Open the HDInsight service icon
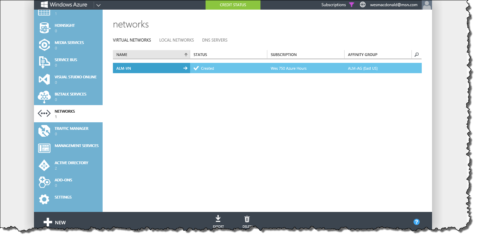This screenshot has width=477, height=237. pyautogui.click(x=44, y=28)
